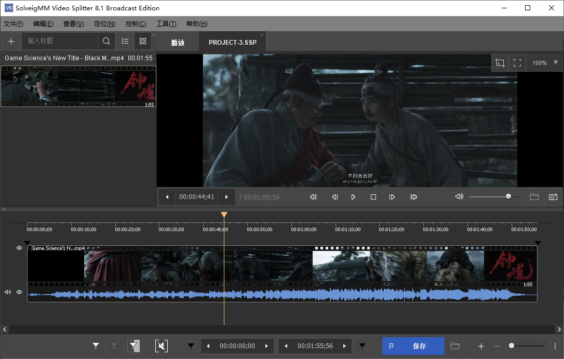564x359 pixels.
Task: Click the search magnifier icon
Action: 106,41
